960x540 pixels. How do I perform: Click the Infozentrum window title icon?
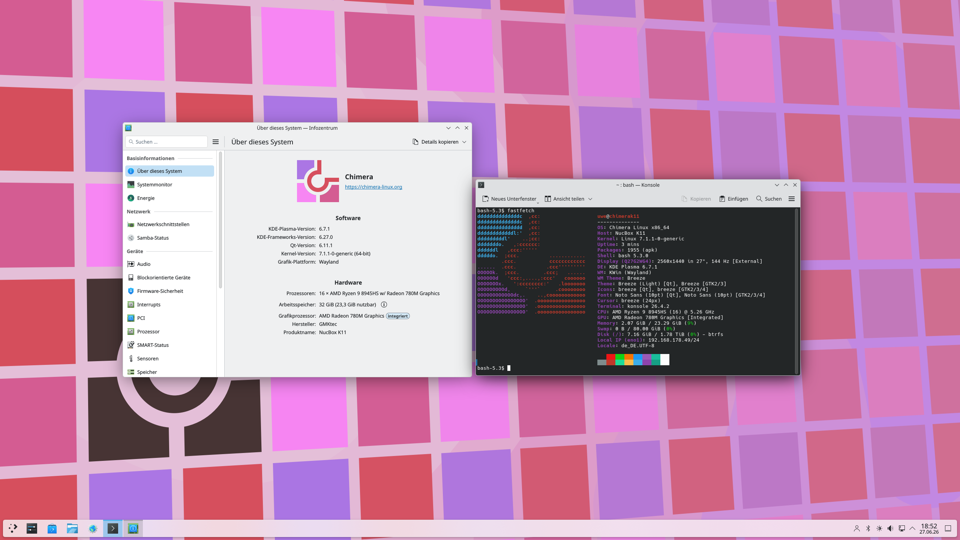(x=128, y=128)
